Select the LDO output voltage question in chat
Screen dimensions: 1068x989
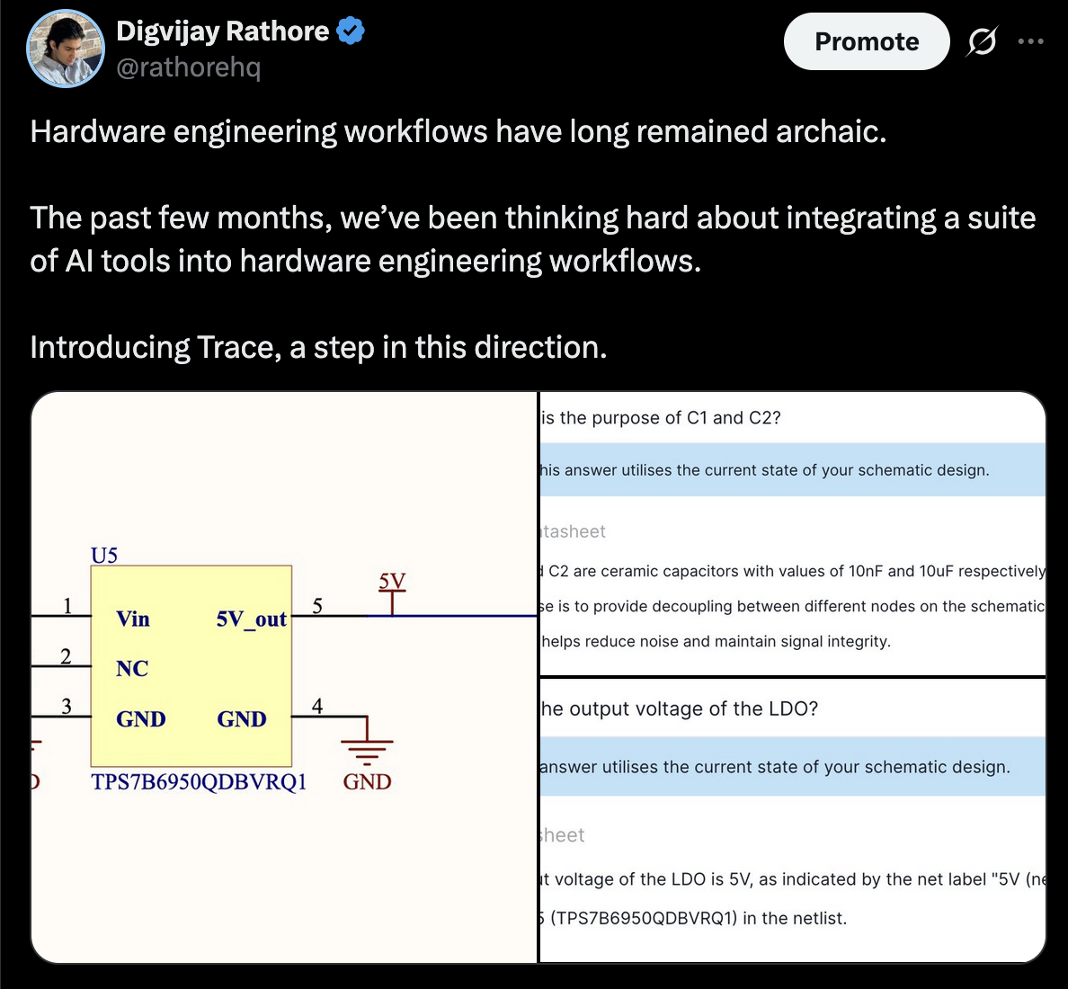tap(679, 708)
